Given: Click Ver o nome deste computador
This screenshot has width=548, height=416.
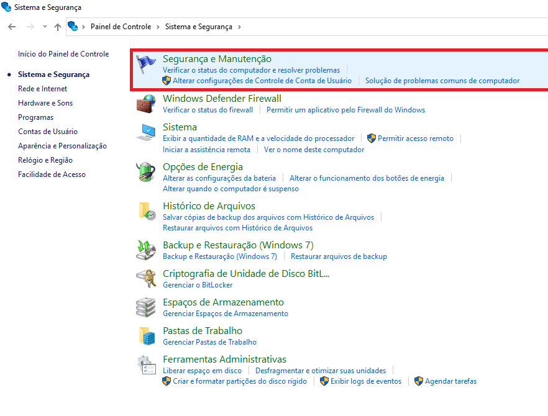Looking at the screenshot, I should coord(314,150).
